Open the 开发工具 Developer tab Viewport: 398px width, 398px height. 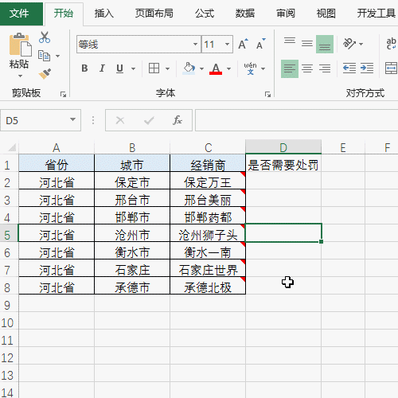click(x=376, y=14)
